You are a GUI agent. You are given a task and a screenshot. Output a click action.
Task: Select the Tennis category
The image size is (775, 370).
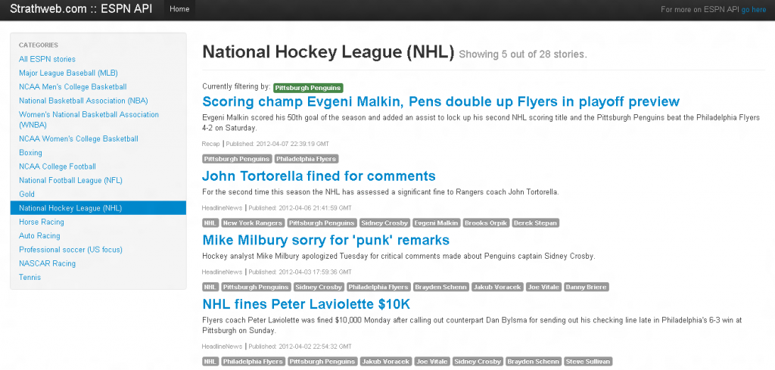point(30,277)
